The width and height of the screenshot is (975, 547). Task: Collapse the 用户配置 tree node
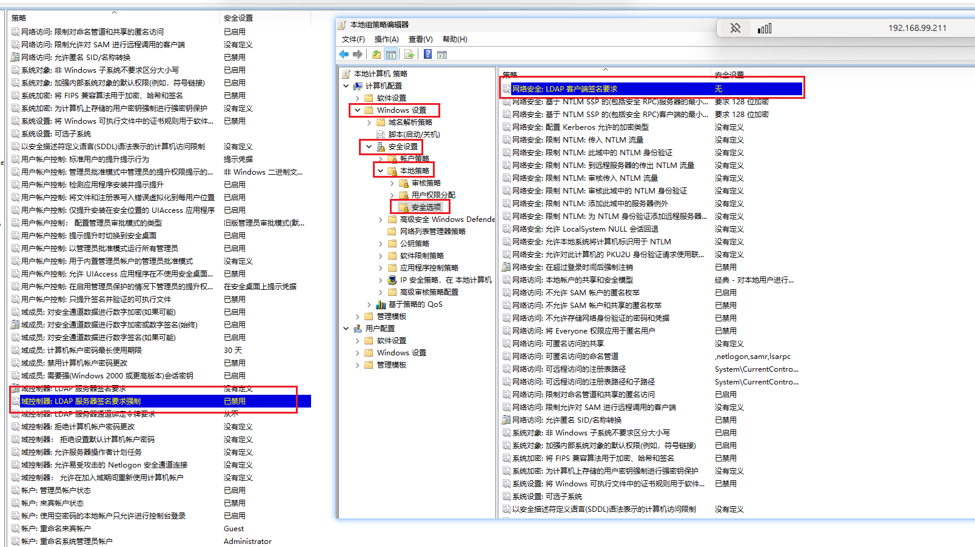coord(346,329)
